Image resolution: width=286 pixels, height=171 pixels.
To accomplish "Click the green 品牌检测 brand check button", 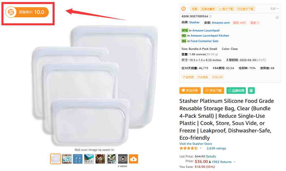I will point(236,90).
